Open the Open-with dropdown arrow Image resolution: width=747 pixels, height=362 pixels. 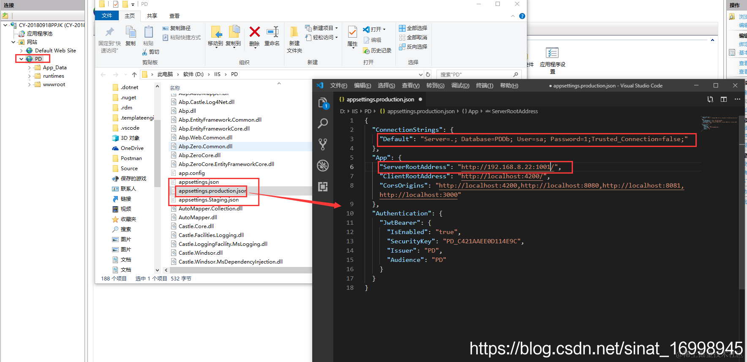[384, 30]
